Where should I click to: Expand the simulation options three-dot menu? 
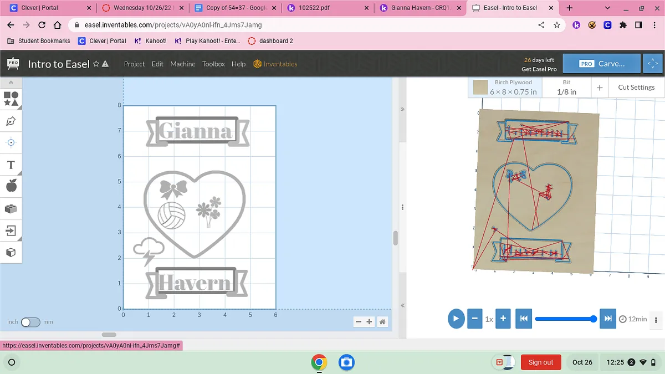point(656,320)
